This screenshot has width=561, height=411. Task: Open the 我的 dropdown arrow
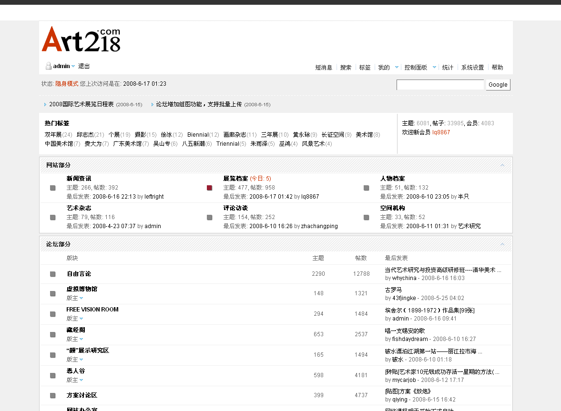pyautogui.click(x=397, y=68)
